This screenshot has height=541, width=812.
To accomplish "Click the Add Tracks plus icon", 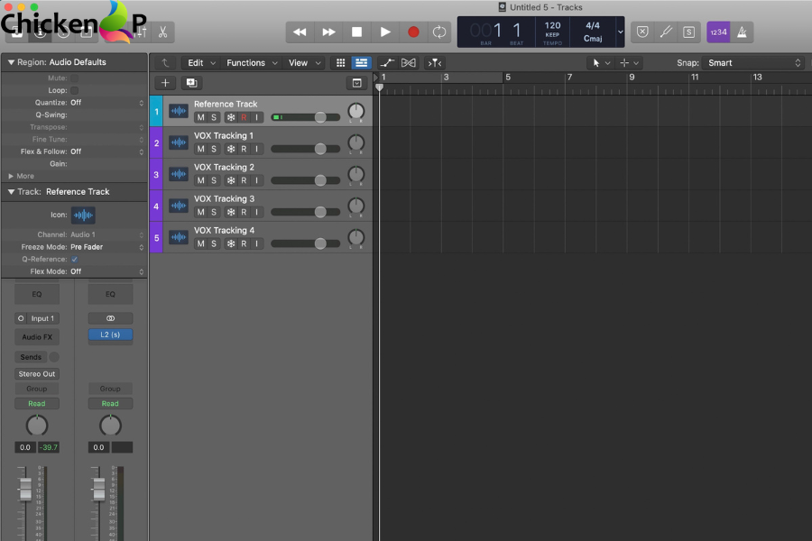I will tap(165, 82).
